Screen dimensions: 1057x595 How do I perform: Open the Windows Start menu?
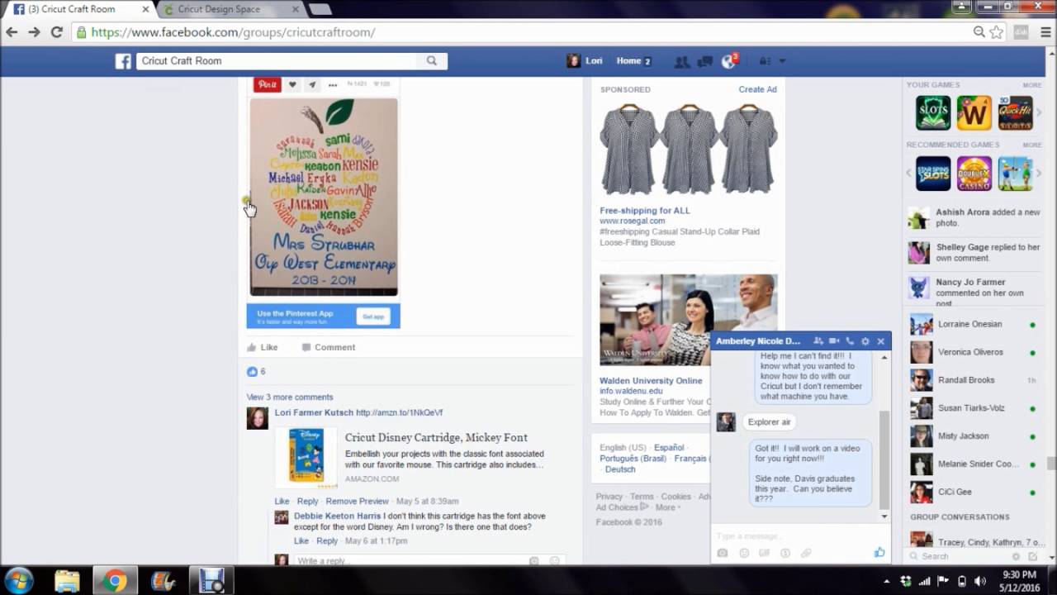tap(18, 580)
